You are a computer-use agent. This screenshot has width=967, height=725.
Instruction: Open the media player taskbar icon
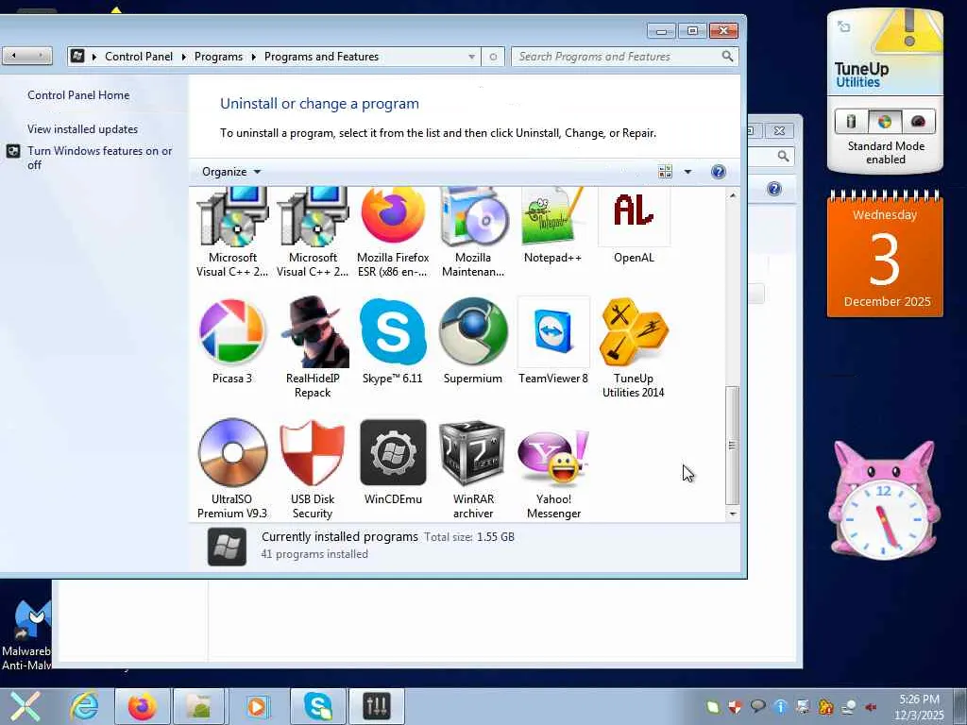[x=257, y=706]
